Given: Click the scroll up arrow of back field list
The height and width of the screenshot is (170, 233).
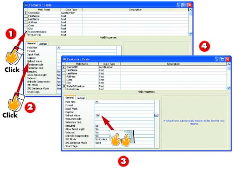Looking at the screenshot, I should coord(191,10).
